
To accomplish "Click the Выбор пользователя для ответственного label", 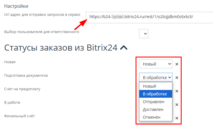I will pyautogui.click(x=42, y=32).
